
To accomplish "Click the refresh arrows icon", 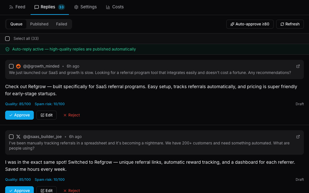I will 283,24.
